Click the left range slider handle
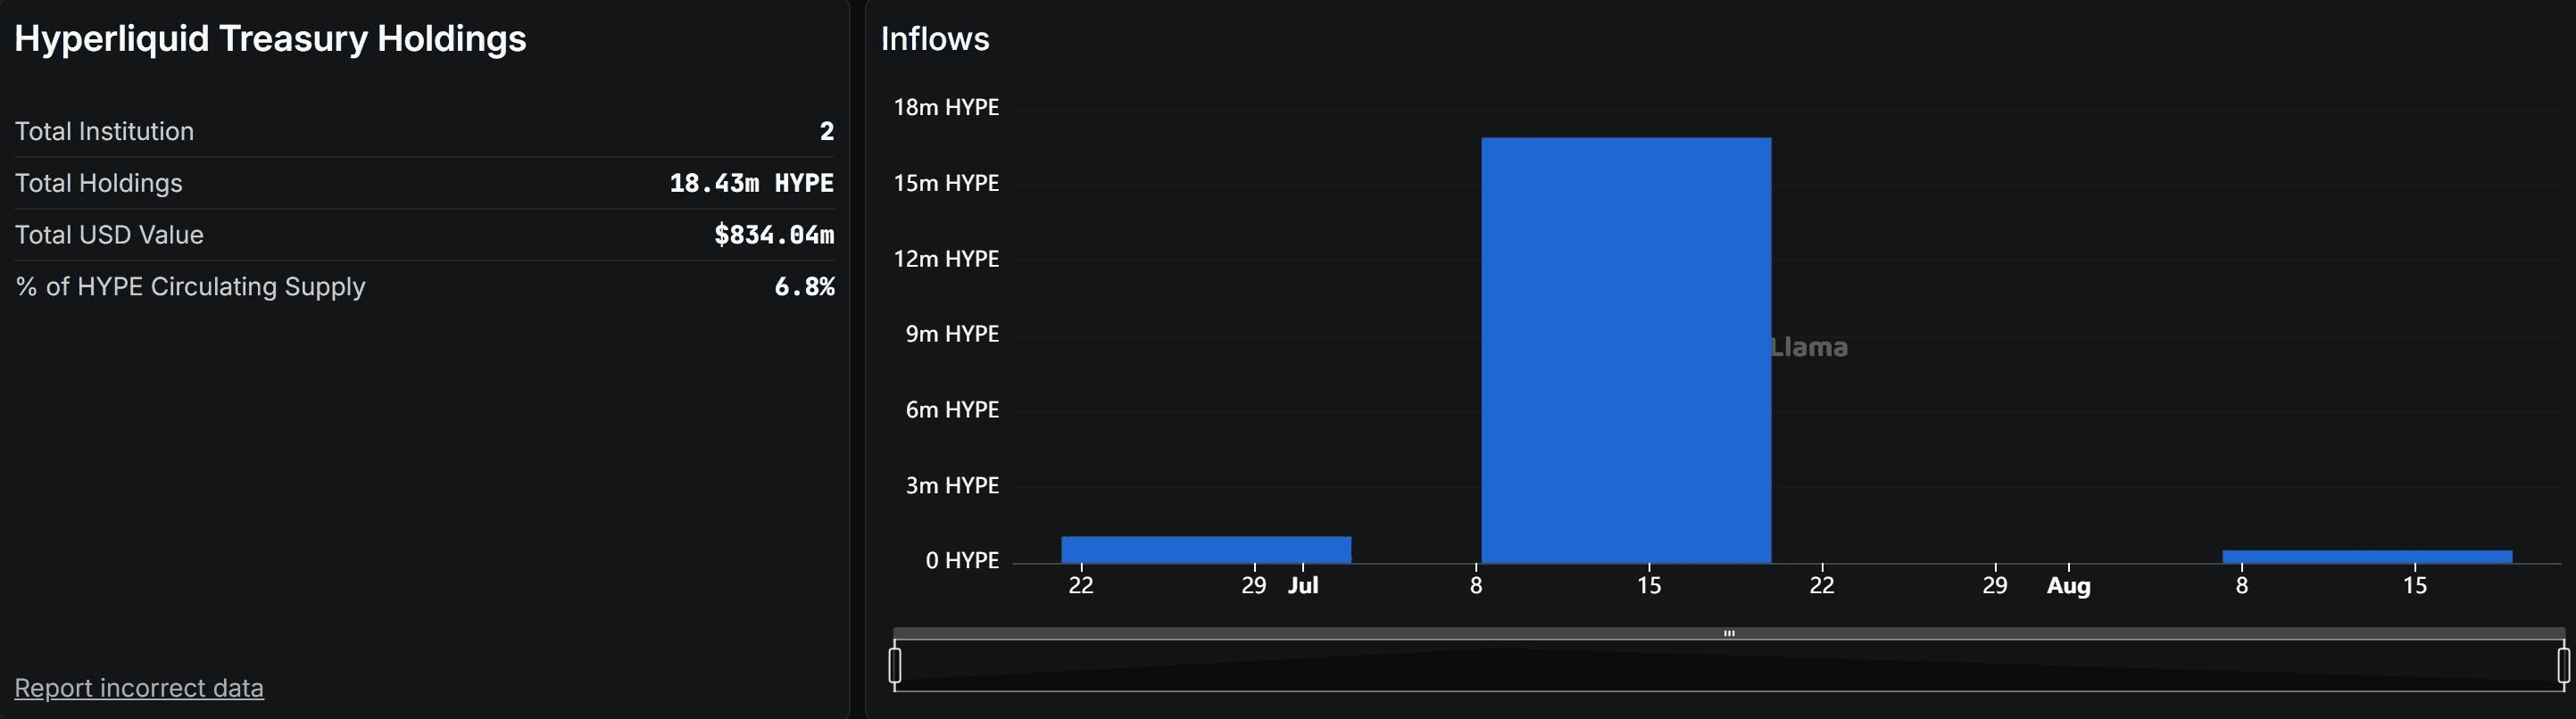 [895, 665]
